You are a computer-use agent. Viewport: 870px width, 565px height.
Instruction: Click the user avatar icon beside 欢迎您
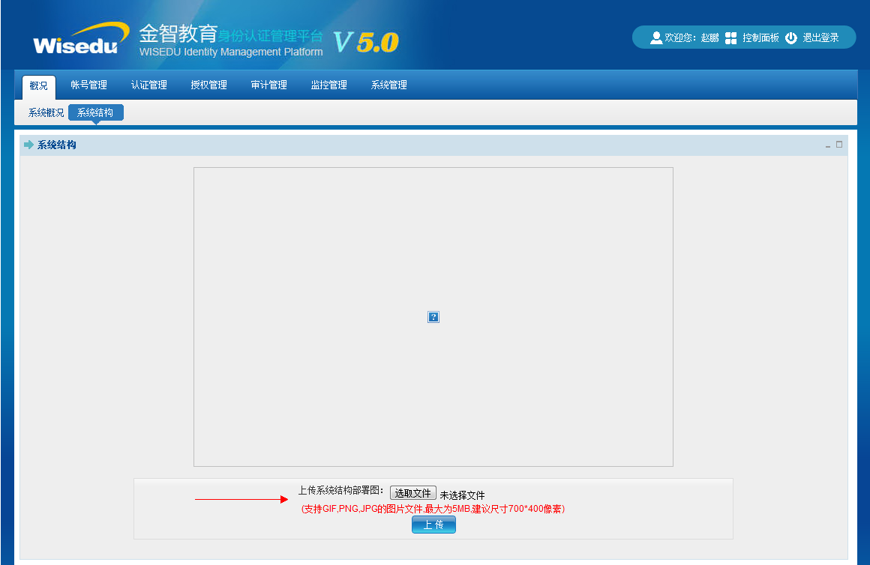[656, 37]
